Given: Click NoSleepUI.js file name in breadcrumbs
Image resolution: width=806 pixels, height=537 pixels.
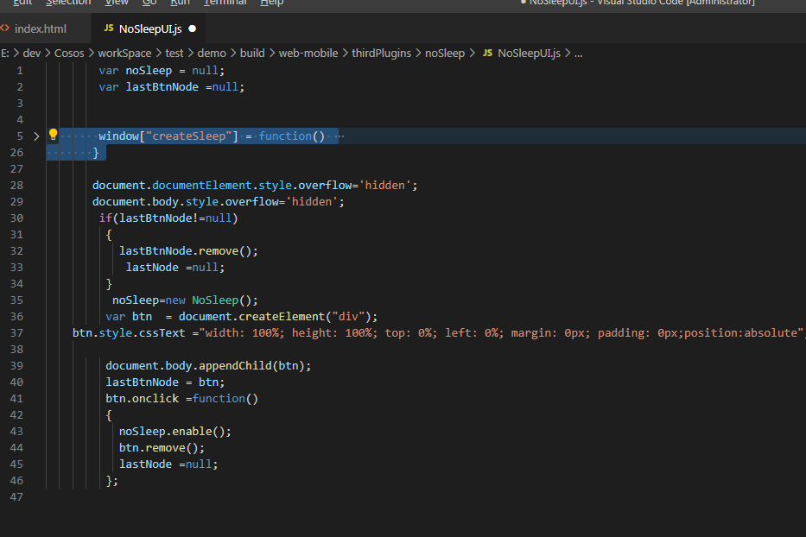Looking at the screenshot, I should pos(529,53).
